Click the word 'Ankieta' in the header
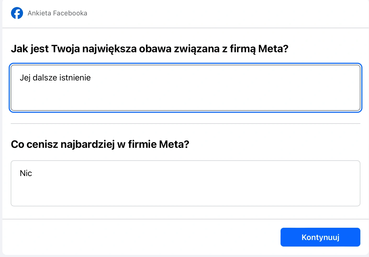Image resolution: width=369 pixels, height=257 pixels. pyautogui.click(x=40, y=13)
